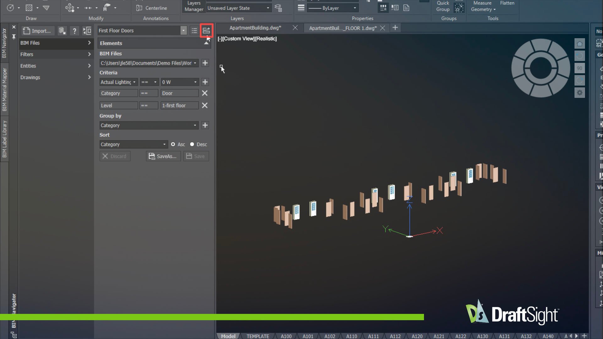Click the Help icon in BIM panel

click(74, 31)
